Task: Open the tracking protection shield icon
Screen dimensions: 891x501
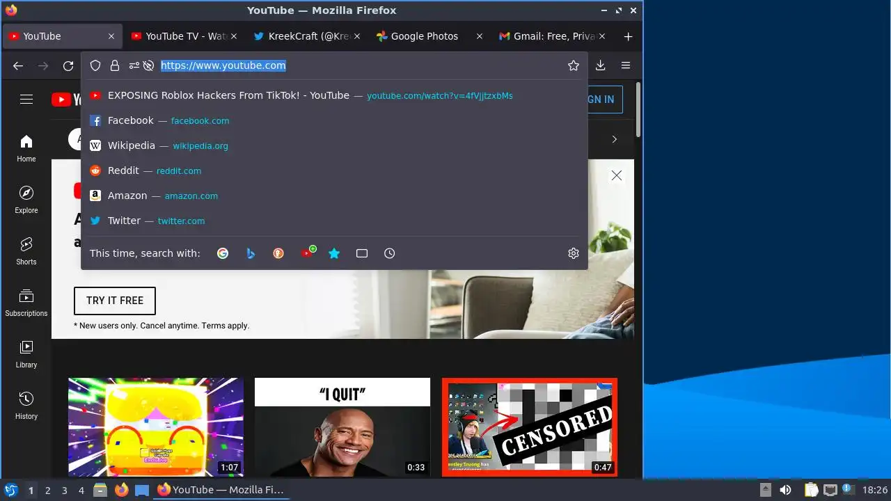Action: (x=96, y=65)
